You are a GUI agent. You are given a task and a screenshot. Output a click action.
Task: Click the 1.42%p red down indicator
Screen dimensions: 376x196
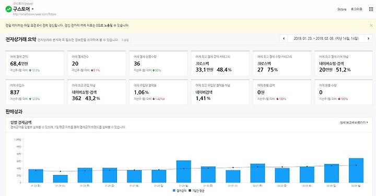[159, 99]
